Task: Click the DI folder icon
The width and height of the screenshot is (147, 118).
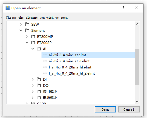Action: click(39, 80)
